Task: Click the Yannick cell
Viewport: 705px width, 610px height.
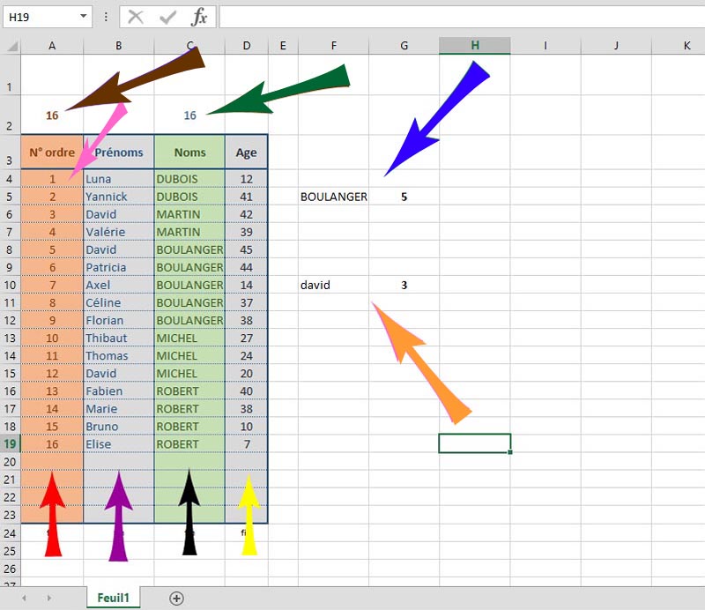Action: tap(119, 197)
